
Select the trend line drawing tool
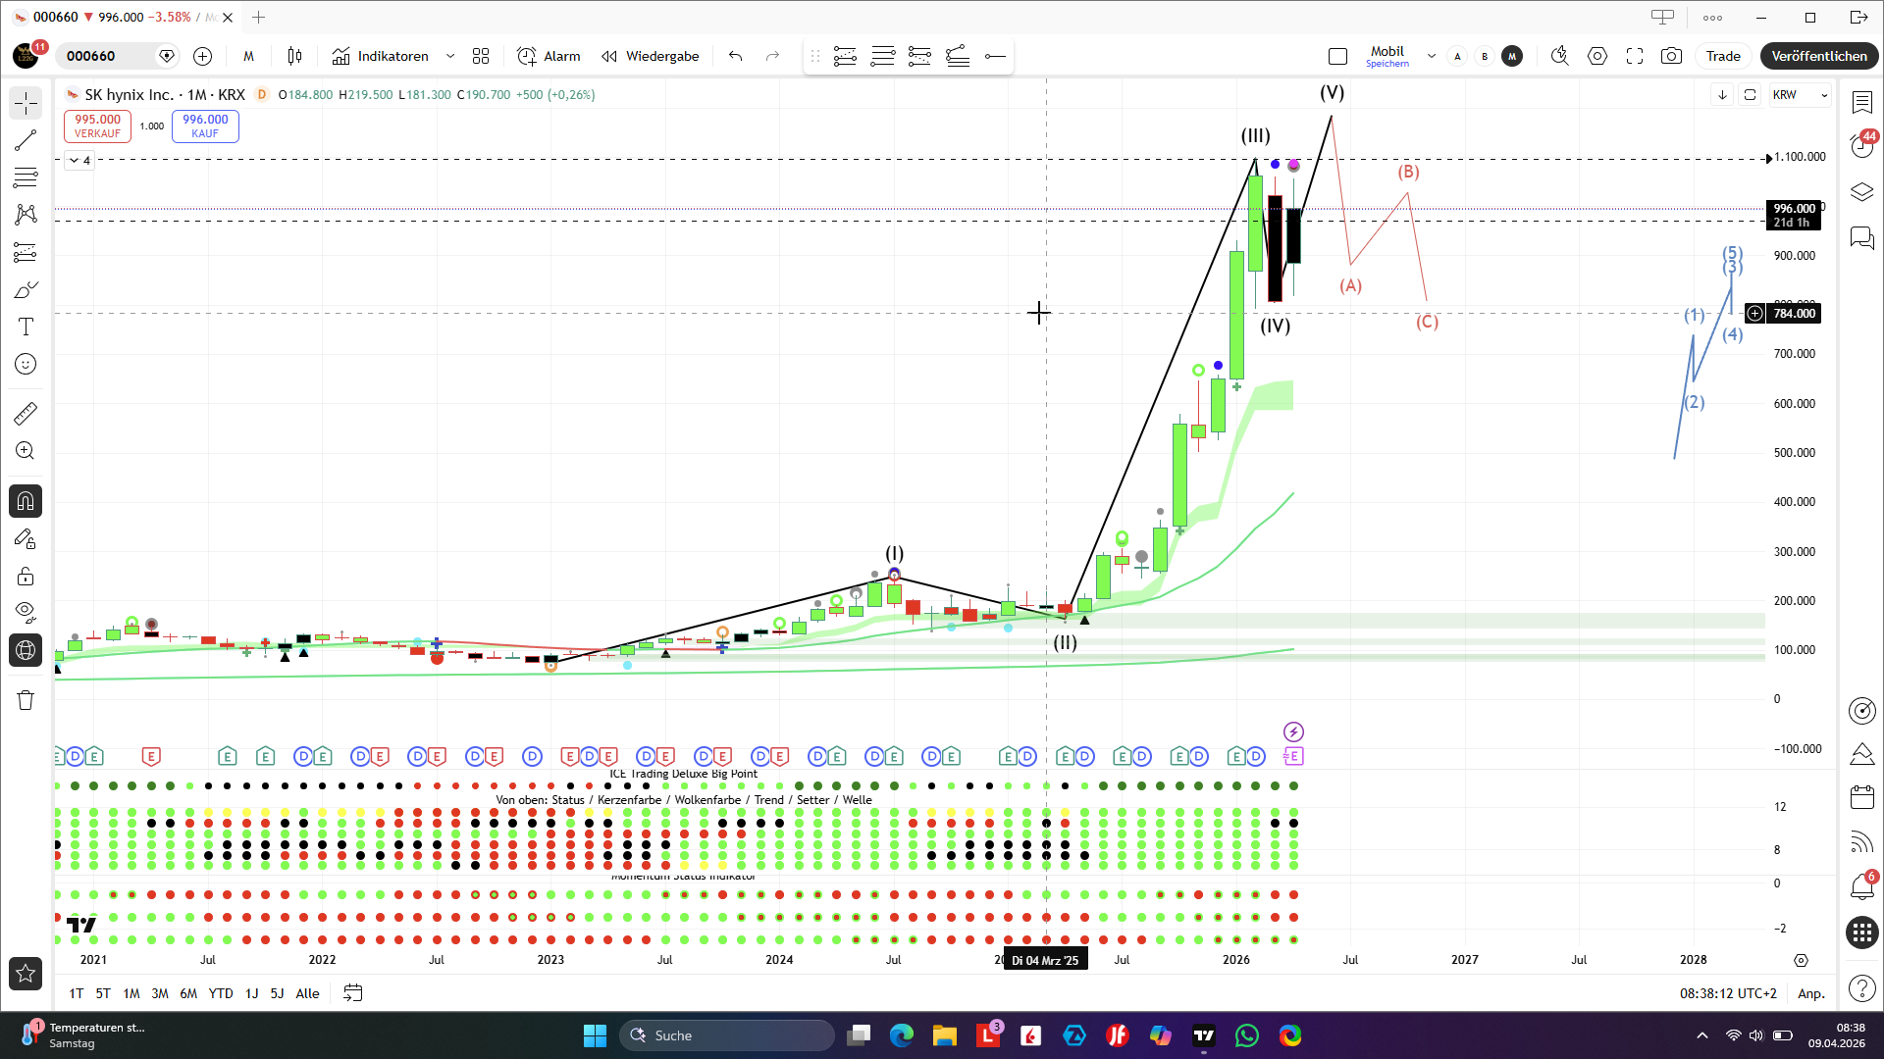[x=26, y=140]
